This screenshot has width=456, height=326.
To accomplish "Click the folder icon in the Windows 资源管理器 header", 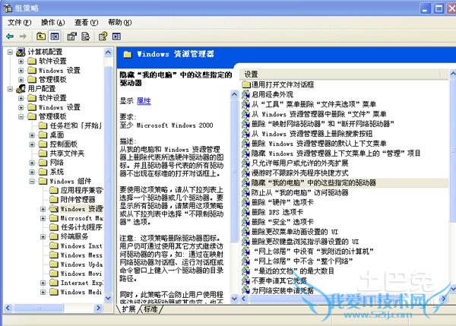I will click(128, 55).
